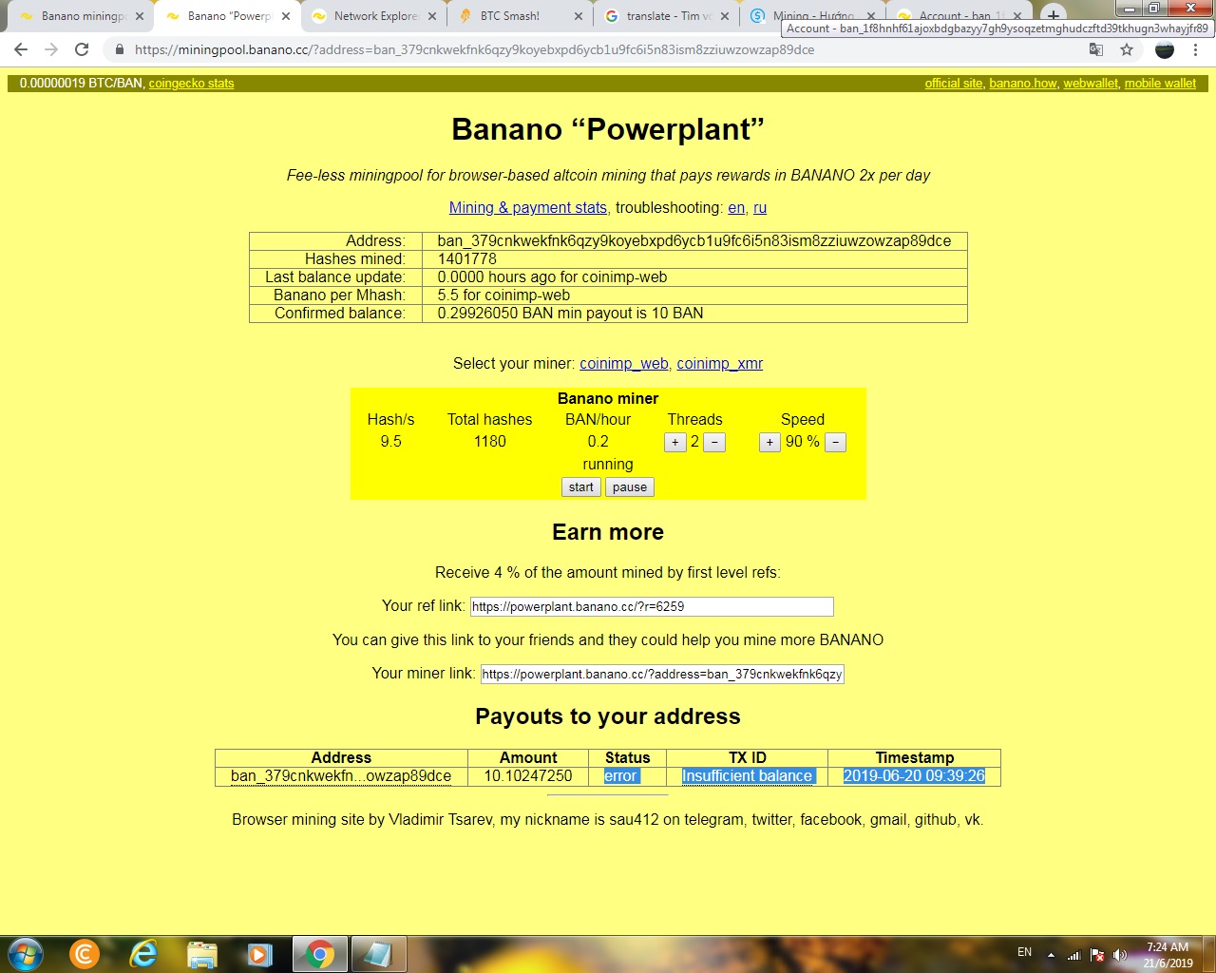
Task: Click the 'Insufficient balance' TX ID cell
Action: 748,776
